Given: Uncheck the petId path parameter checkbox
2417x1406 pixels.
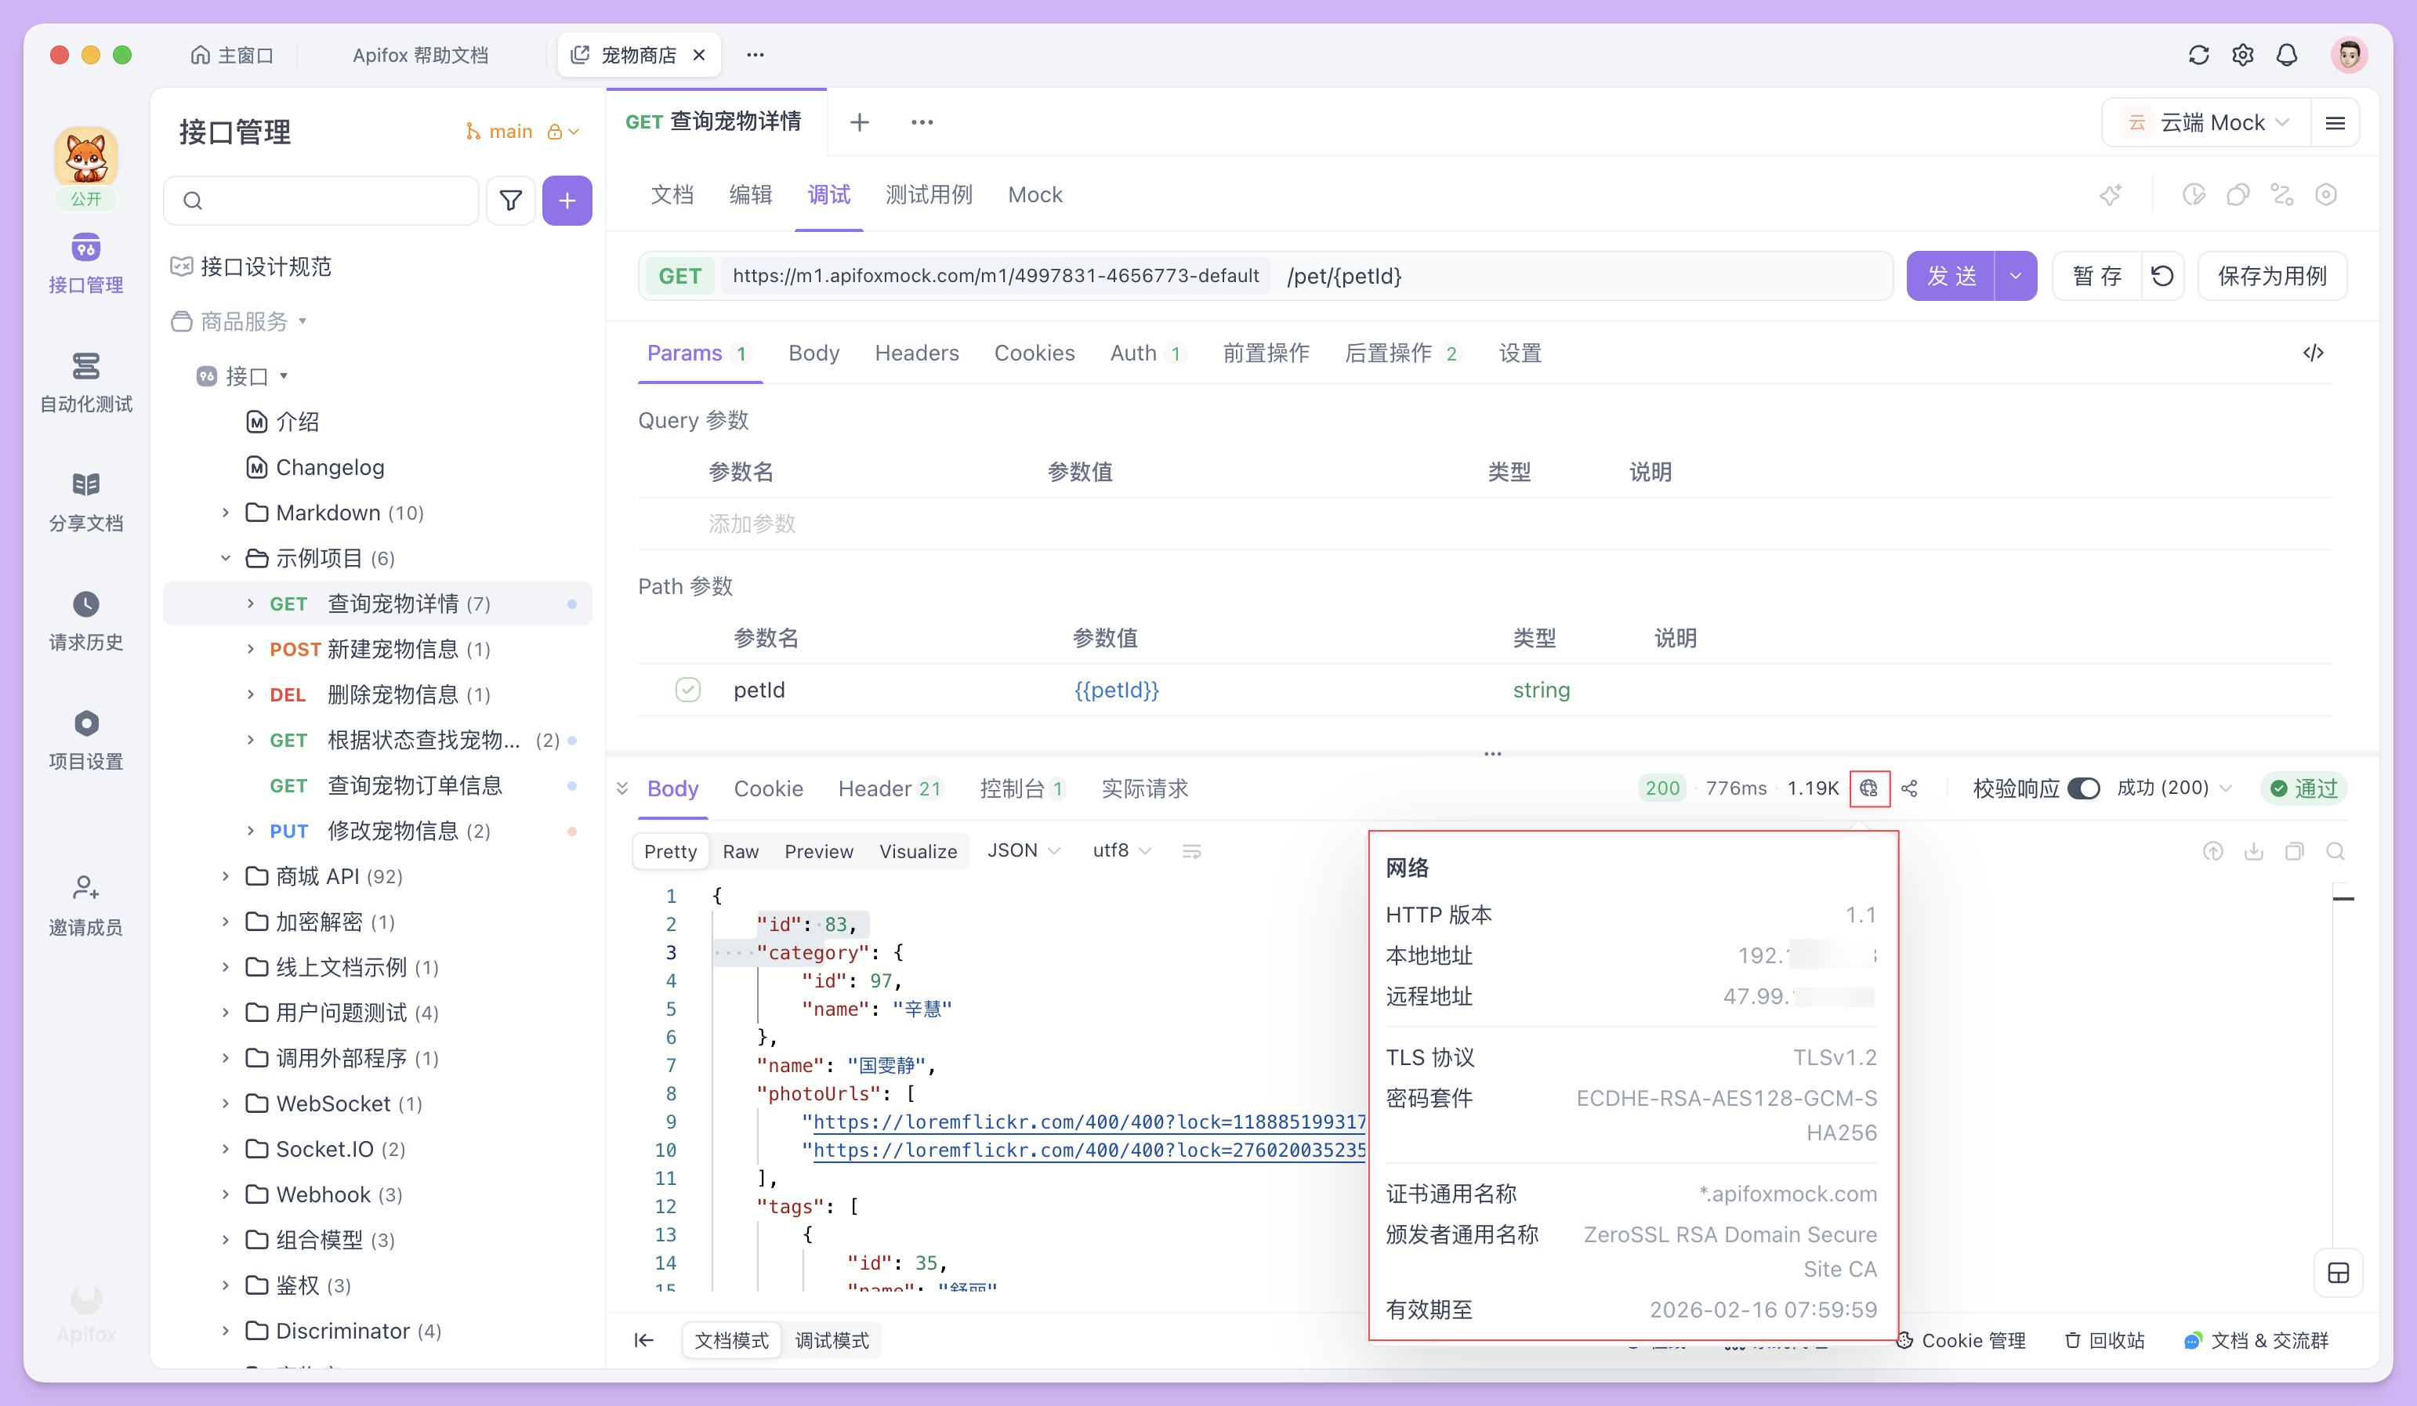Looking at the screenshot, I should click(x=689, y=690).
